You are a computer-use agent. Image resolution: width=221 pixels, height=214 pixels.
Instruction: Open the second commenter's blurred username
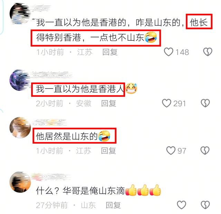(x=51, y=74)
